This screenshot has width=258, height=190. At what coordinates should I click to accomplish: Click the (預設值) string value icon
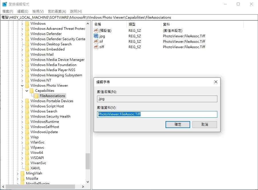pyautogui.click(x=96, y=30)
